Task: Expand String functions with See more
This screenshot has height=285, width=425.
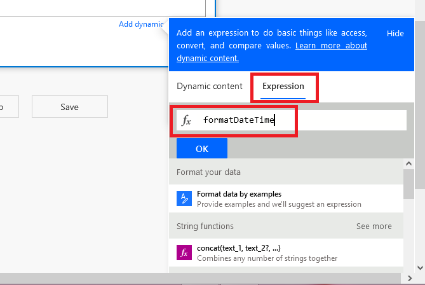Action: (374, 226)
